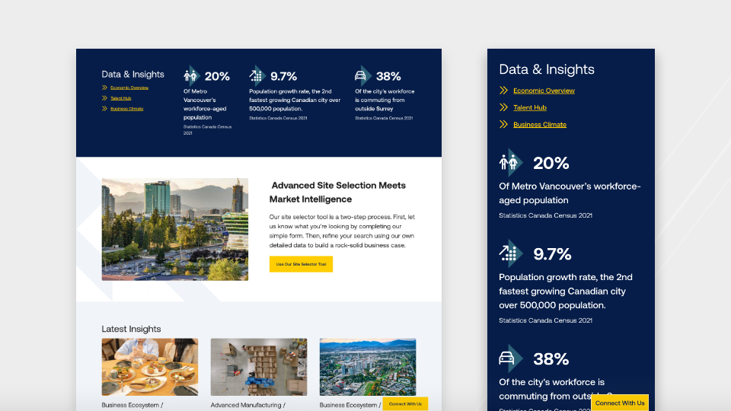Screen dimensions: 731x411
Task: Click site selector tool description paragraph
Action: 342,231
